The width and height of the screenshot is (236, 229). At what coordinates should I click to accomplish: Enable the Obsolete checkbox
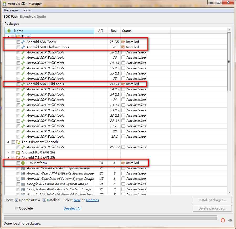coord(16,208)
